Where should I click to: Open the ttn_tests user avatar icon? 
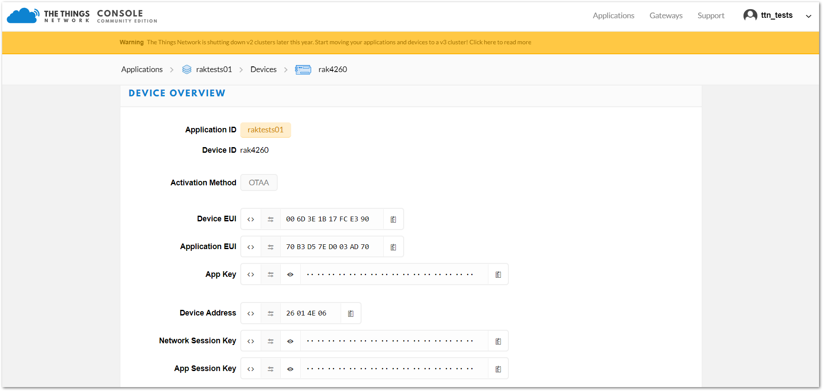pyautogui.click(x=750, y=15)
